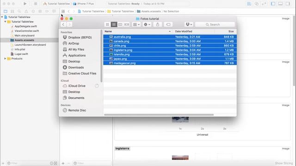Select the iPhone 7 Plus run destination
Viewport: 296px width, 166px height.
83,4
